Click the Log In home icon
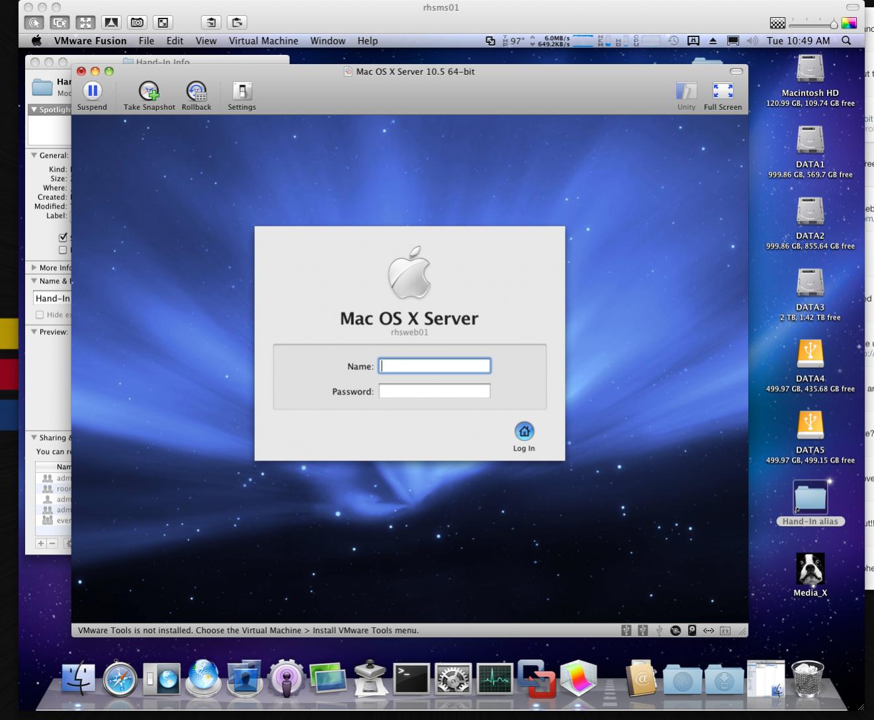The image size is (874, 720). coord(524,431)
